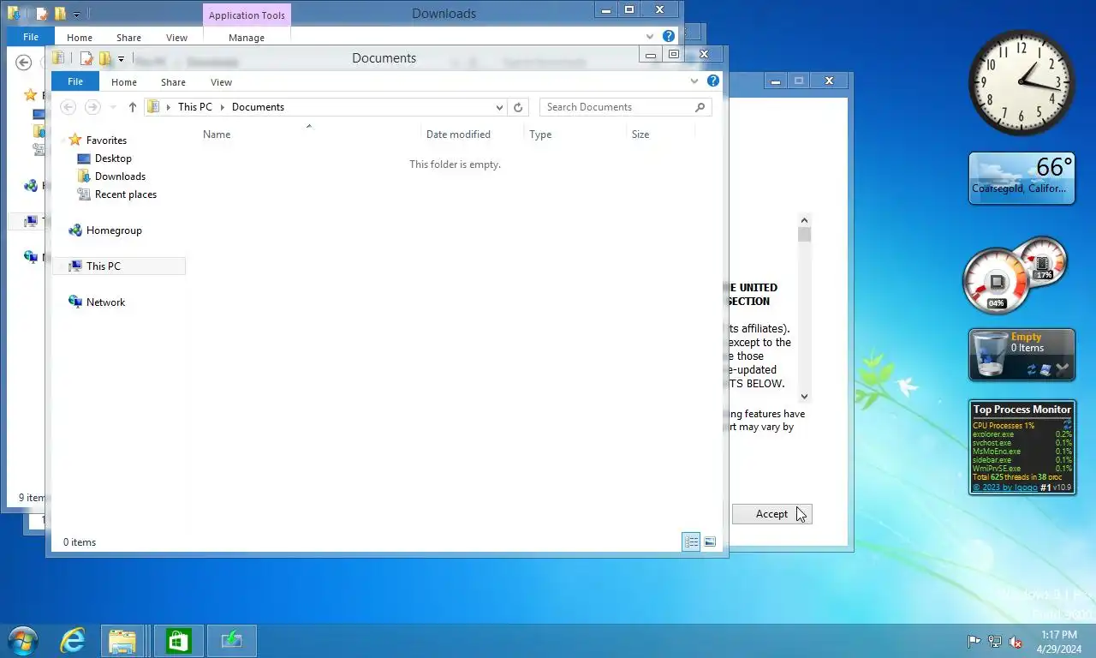Screen dimensions: 1096x658
Task: Select Network in navigation pane
Action: pos(105,302)
